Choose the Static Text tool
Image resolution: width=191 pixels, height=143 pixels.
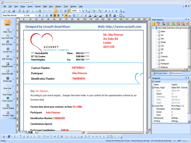point(7,30)
